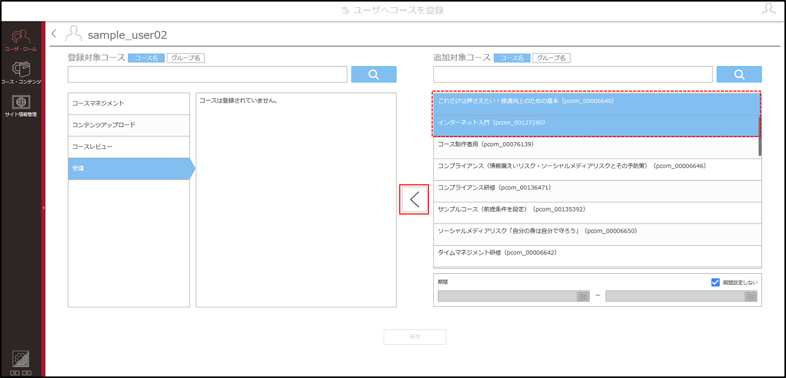Click the course list scrollbar thumb
Screen dimensions: 786x378
[760, 136]
